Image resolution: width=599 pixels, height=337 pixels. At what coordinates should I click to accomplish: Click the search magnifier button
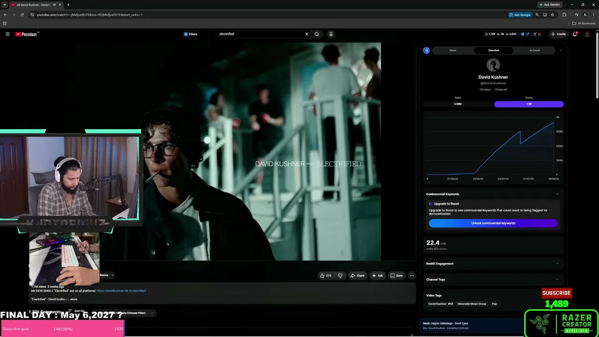tap(317, 34)
